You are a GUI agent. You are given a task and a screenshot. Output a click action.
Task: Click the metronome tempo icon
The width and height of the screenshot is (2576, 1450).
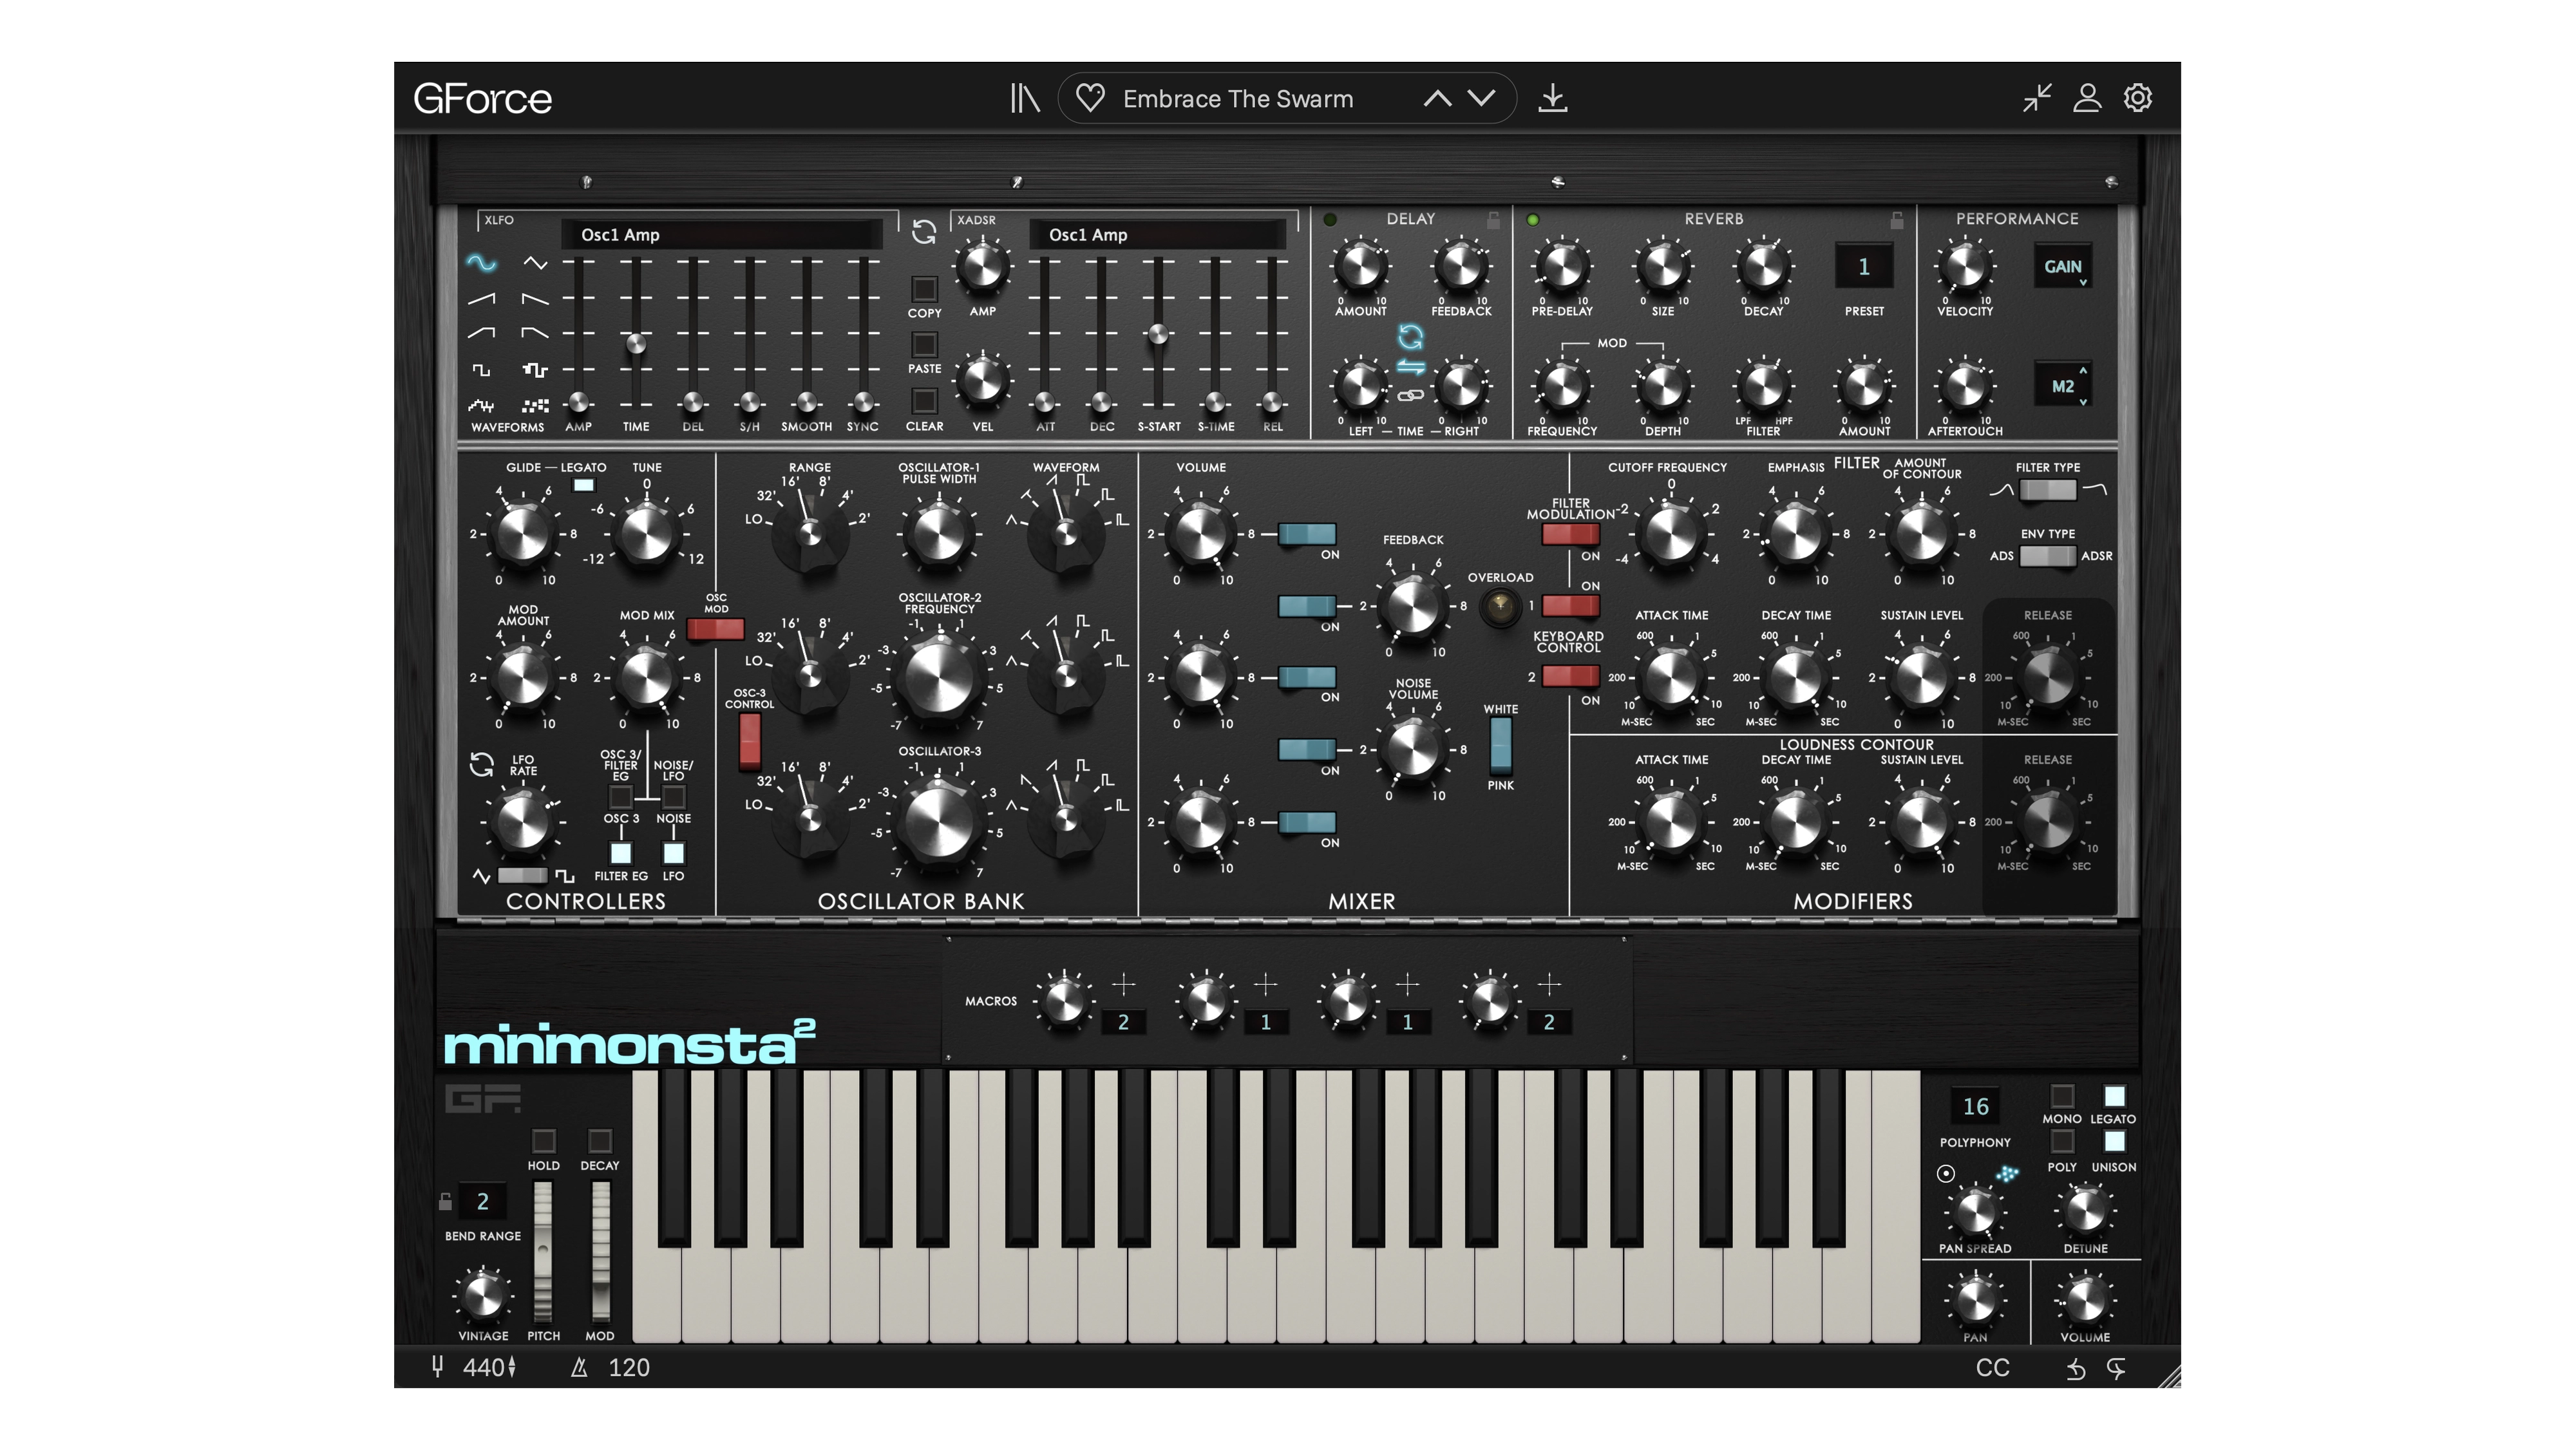click(x=579, y=1367)
